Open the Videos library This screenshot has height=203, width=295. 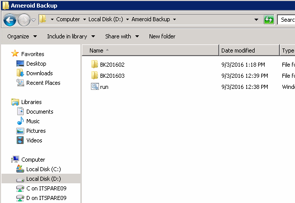(x=34, y=140)
